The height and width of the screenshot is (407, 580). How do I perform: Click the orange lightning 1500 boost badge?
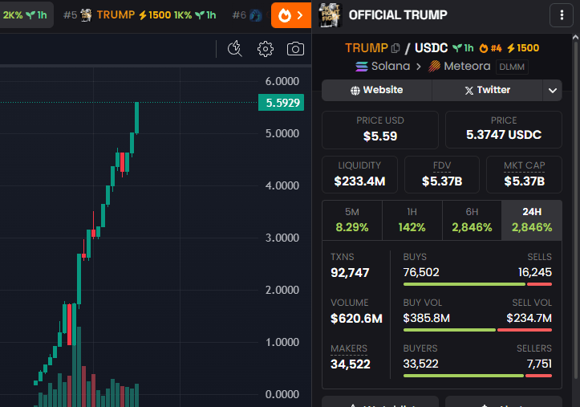coord(523,48)
